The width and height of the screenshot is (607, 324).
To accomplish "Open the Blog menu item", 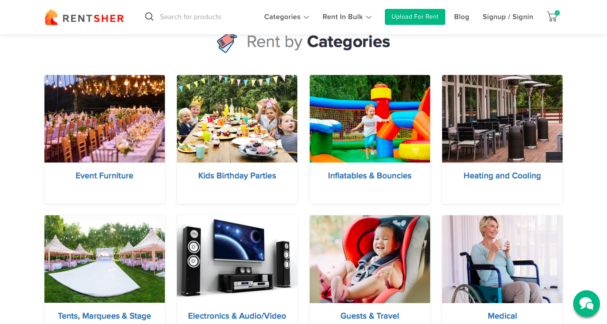I will click(462, 17).
